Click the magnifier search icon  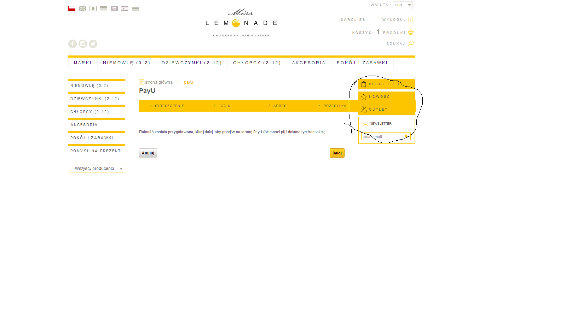point(411,43)
